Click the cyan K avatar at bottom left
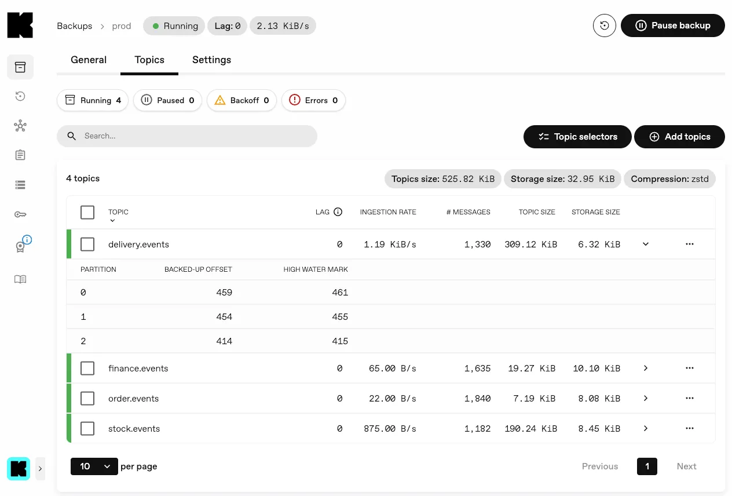The width and height of the screenshot is (732, 496). pos(19,469)
